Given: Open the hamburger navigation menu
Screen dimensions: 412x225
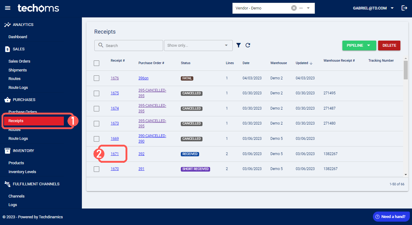Looking at the screenshot, I should click(x=8, y=8).
